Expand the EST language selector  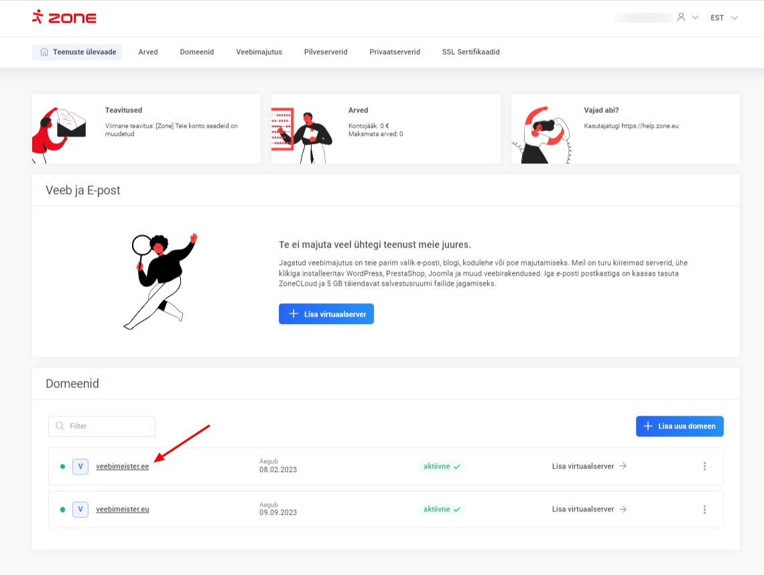pos(724,18)
